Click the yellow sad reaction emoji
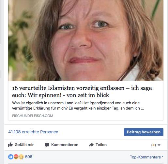Image resolution: width=168 pixels, height=164 pixels. click(x=21, y=157)
